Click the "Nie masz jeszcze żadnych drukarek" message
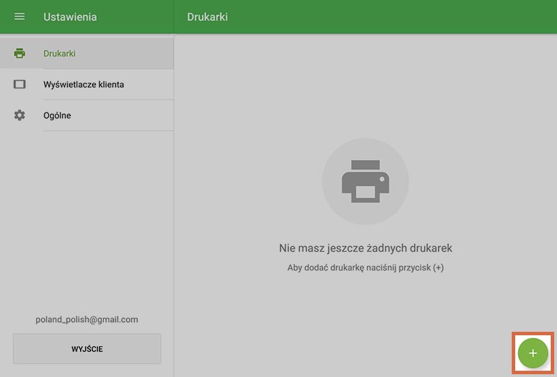The image size is (557, 377). tap(365, 248)
